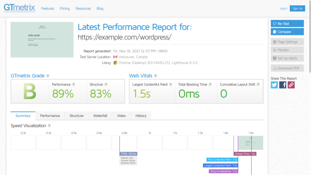The image size is (311, 175).
Task: Open the Features menu
Action: 48,9
